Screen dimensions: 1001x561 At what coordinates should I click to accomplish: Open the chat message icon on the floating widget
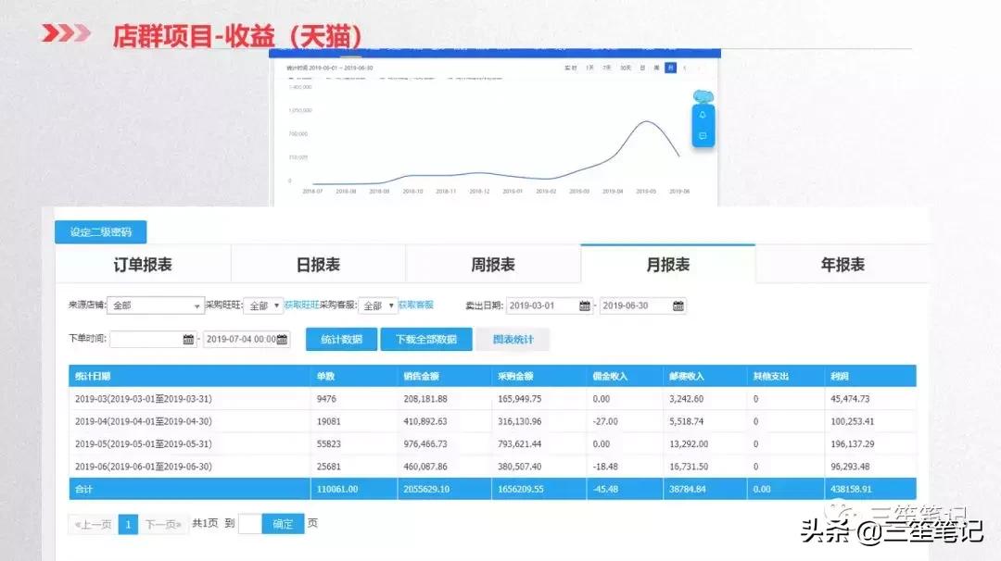pos(703,136)
